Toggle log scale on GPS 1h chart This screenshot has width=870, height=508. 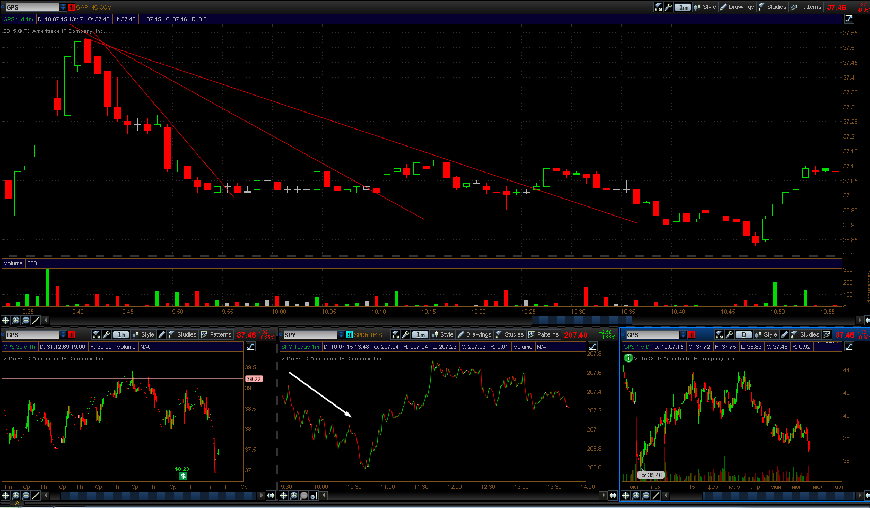(250, 347)
